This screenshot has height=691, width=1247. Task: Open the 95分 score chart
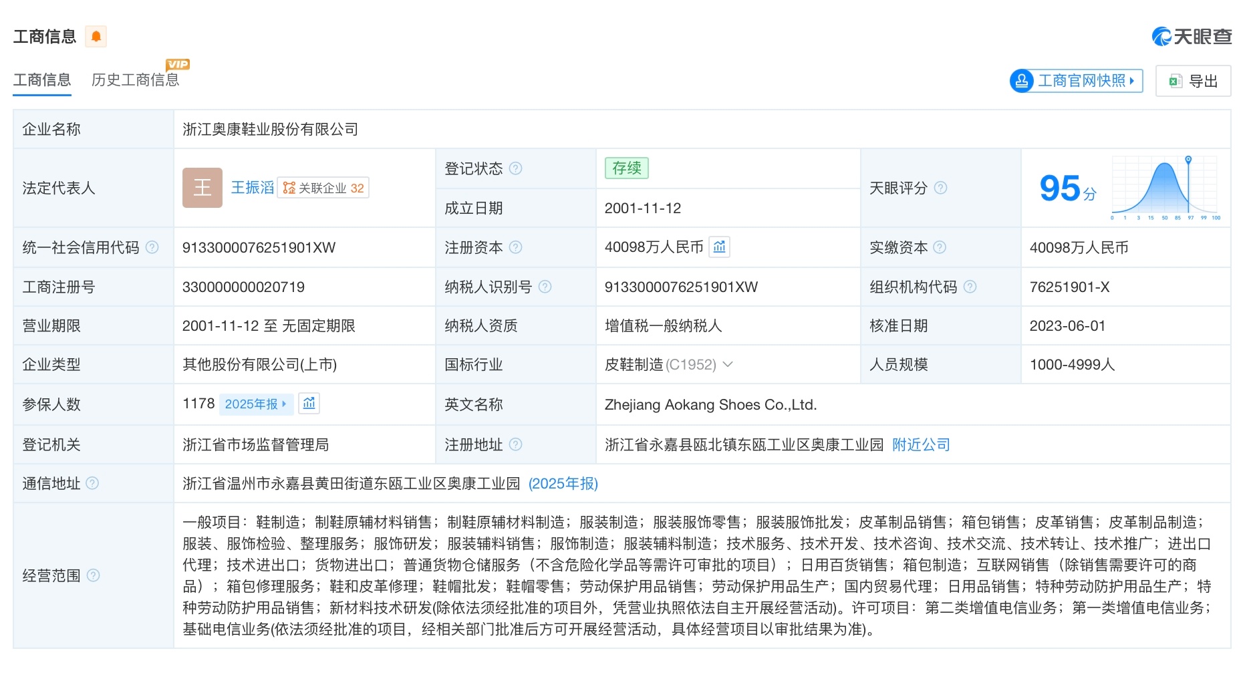[x=1164, y=188]
